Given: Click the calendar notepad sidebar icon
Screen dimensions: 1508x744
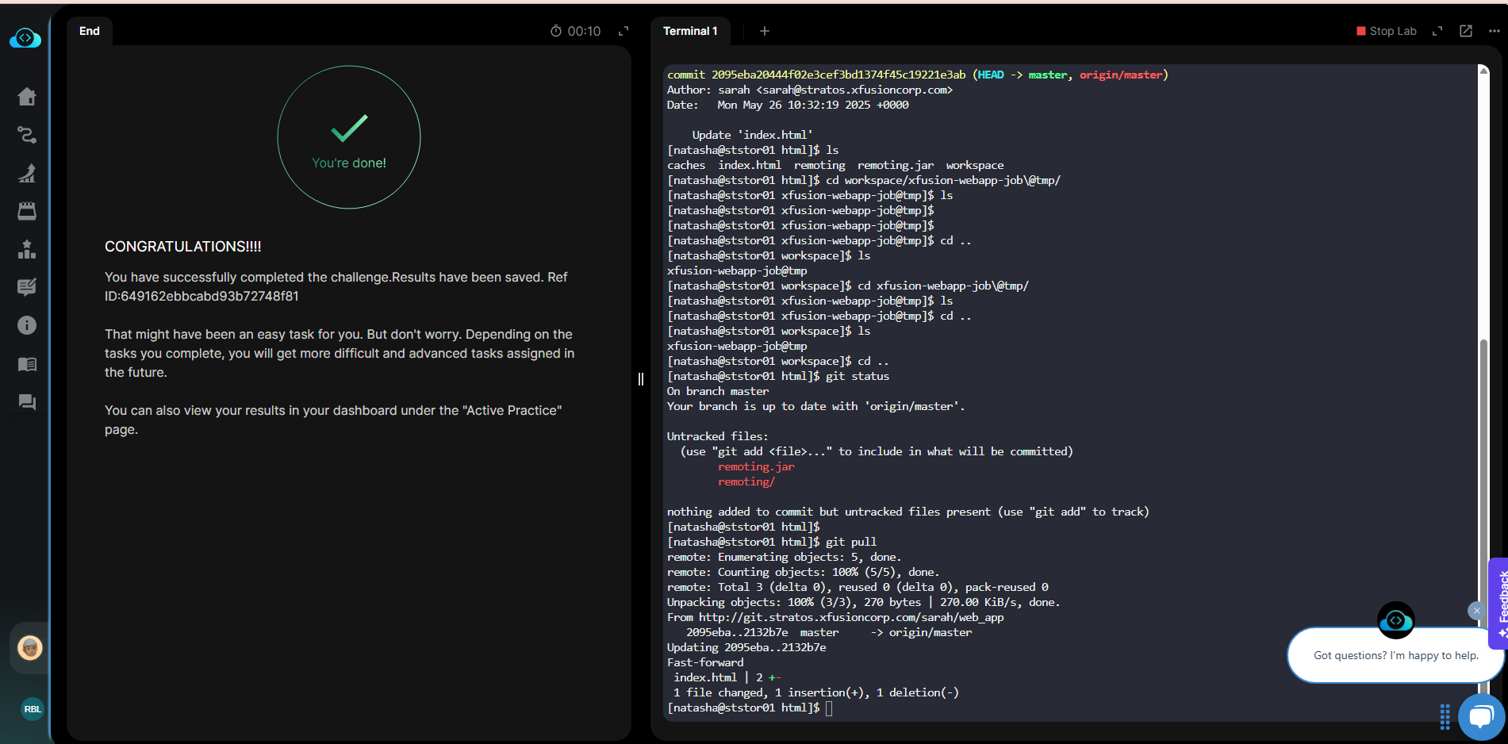Looking at the screenshot, I should [x=27, y=211].
